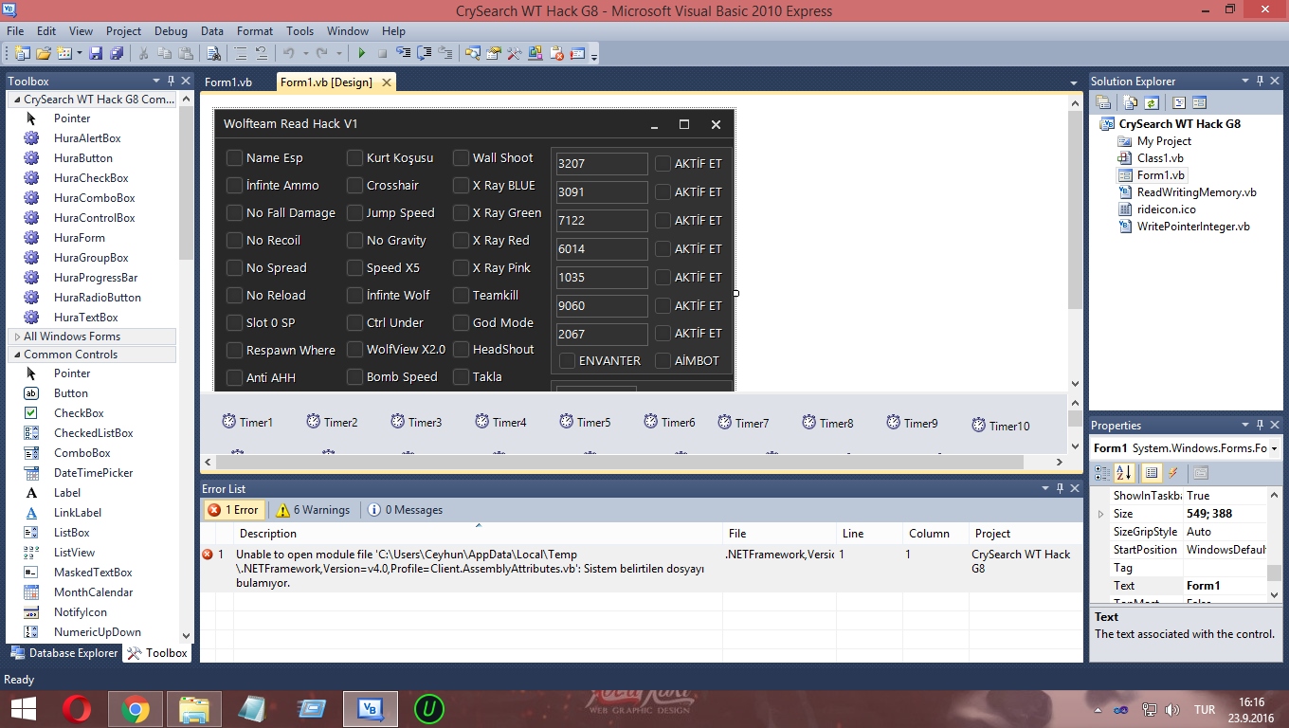Toggle the 0 Messages filter button
Image resolution: width=1289 pixels, height=728 pixels.
pos(406,510)
